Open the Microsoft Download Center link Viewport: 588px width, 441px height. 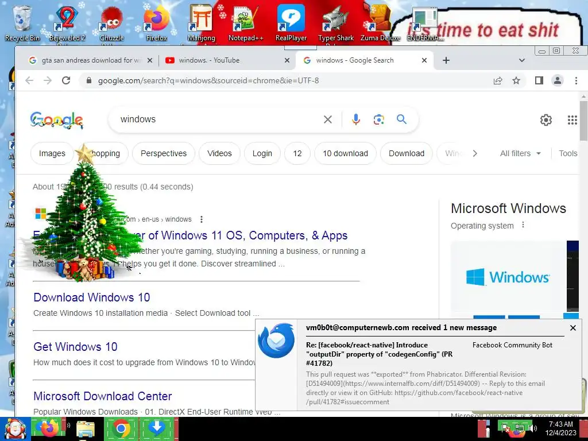(x=102, y=396)
